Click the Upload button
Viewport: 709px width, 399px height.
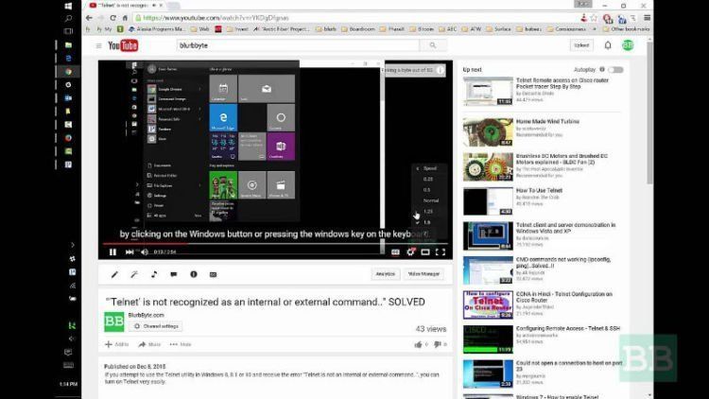point(581,45)
